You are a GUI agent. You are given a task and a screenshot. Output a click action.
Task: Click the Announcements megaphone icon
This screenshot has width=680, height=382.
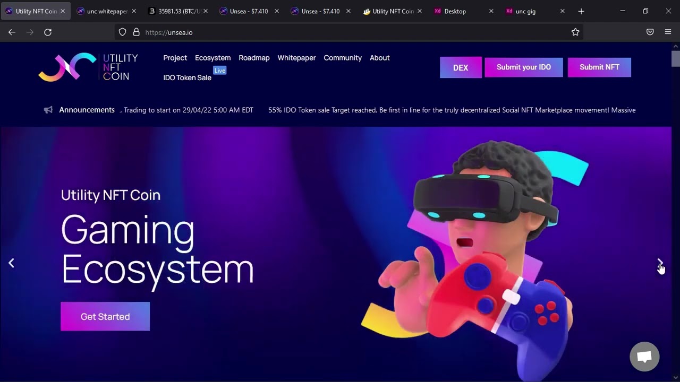(x=48, y=110)
